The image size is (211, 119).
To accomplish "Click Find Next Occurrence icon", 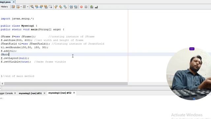I will pyautogui.click(x=41, y=7).
